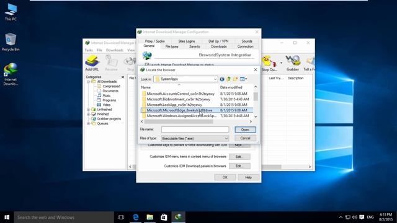Open the View Menu icon in file dialog

243,79
